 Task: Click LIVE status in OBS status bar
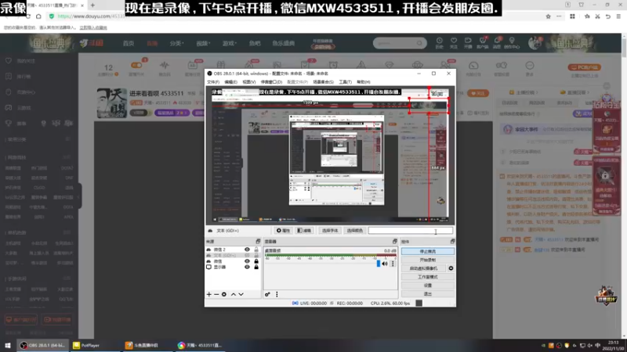point(309,304)
